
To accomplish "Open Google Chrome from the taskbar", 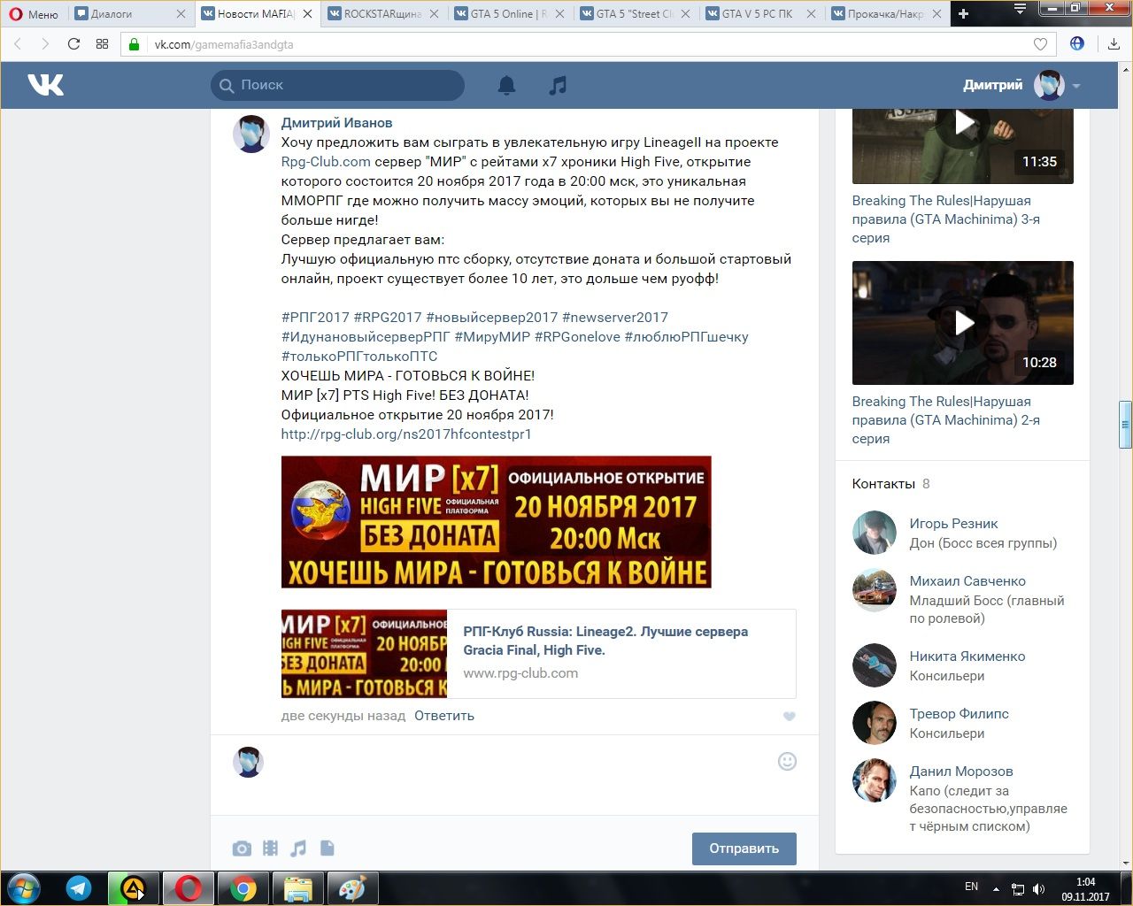I will [x=243, y=888].
